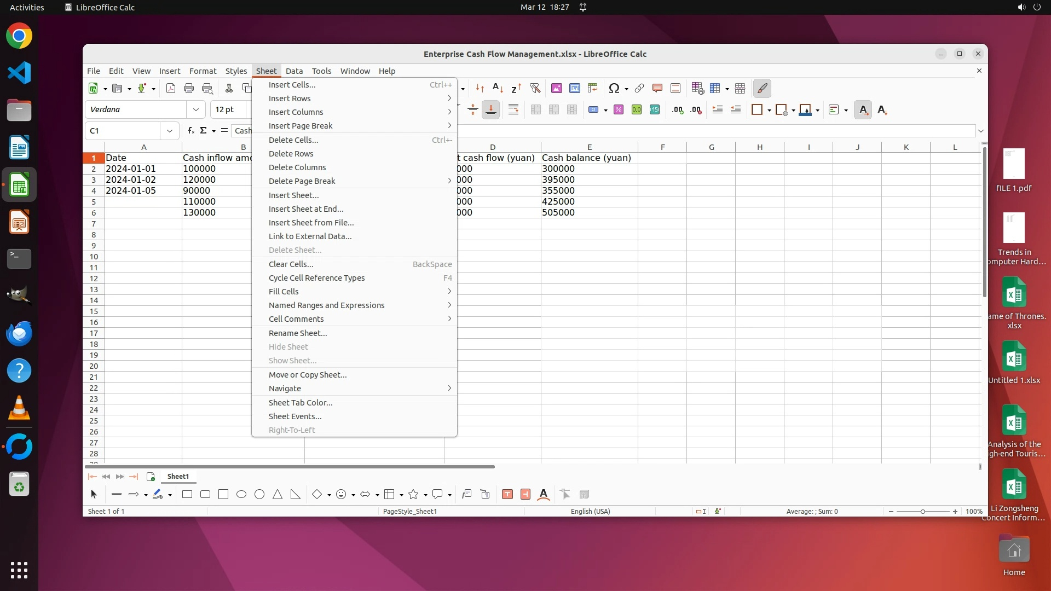Toggle the Clone Formatting paintbrush
Screen dimensions: 1051x591
coord(762,88)
